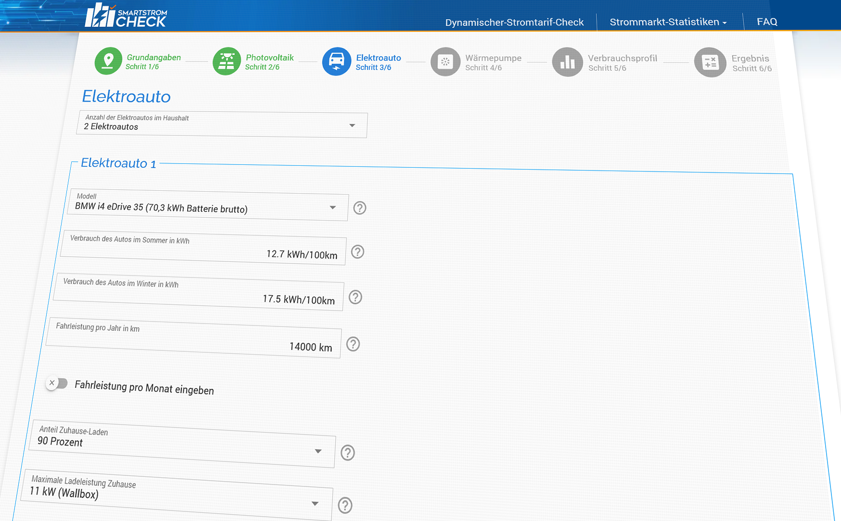Open Dynamischer-Stromtarif-Check in the navigation
This screenshot has width=841, height=521.
[x=514, y=22]
